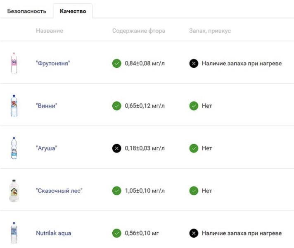Click the Фрутоняня bottle thumbnail
Viewport: 294px width, 248px height.
pos(14,63)
